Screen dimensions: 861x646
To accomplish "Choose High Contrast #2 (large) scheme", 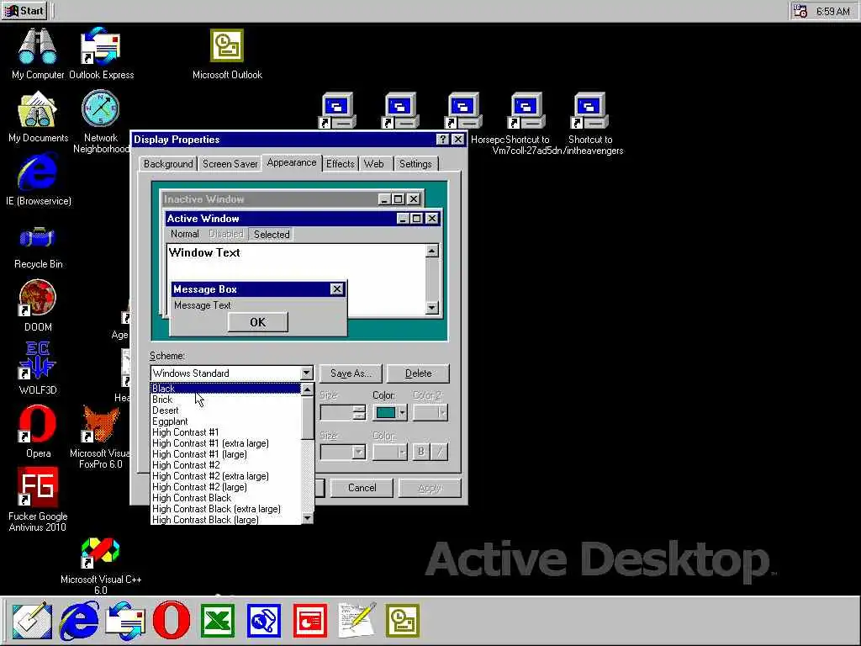I will (225, 487).
